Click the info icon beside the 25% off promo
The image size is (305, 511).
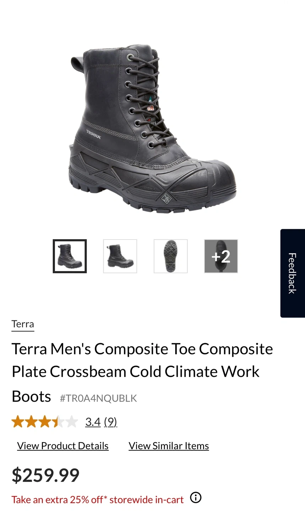tap(196, 498)
